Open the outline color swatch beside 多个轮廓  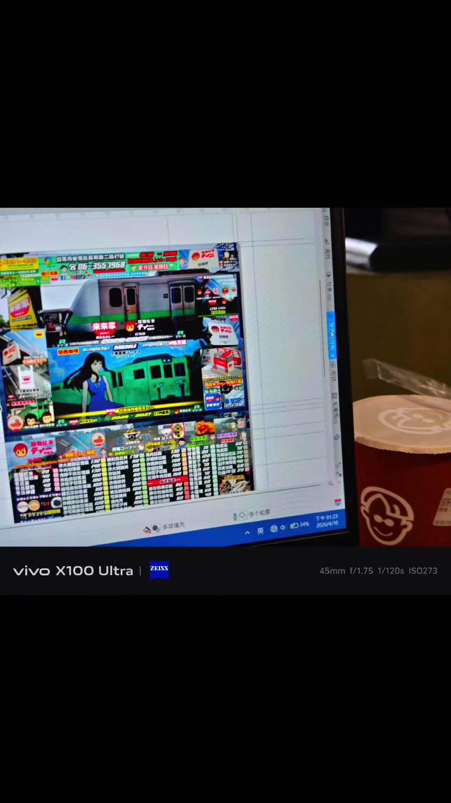coord(243,515)
